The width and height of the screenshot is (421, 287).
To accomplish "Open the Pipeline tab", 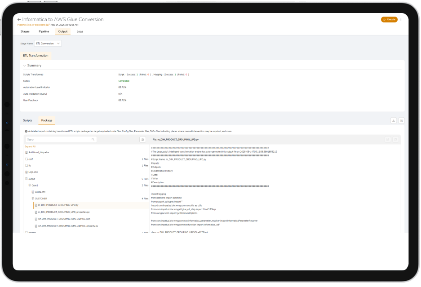I will [44, 31].
